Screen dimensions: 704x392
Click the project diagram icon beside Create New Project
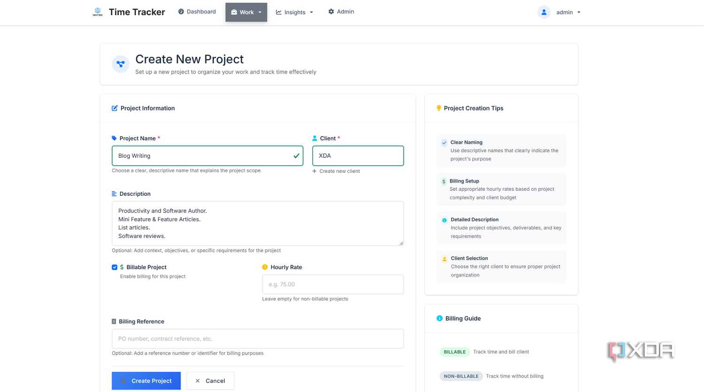(121, 64)
